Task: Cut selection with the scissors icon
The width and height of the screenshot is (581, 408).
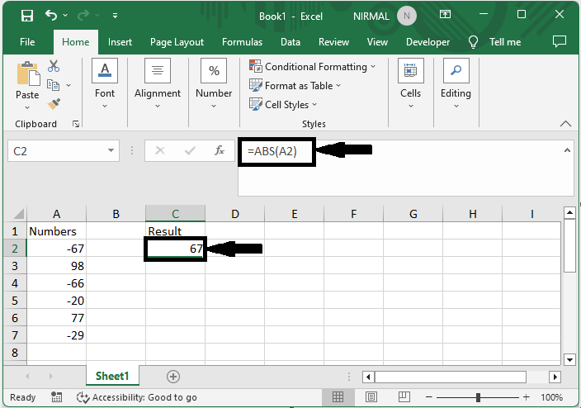Action: 54,66
